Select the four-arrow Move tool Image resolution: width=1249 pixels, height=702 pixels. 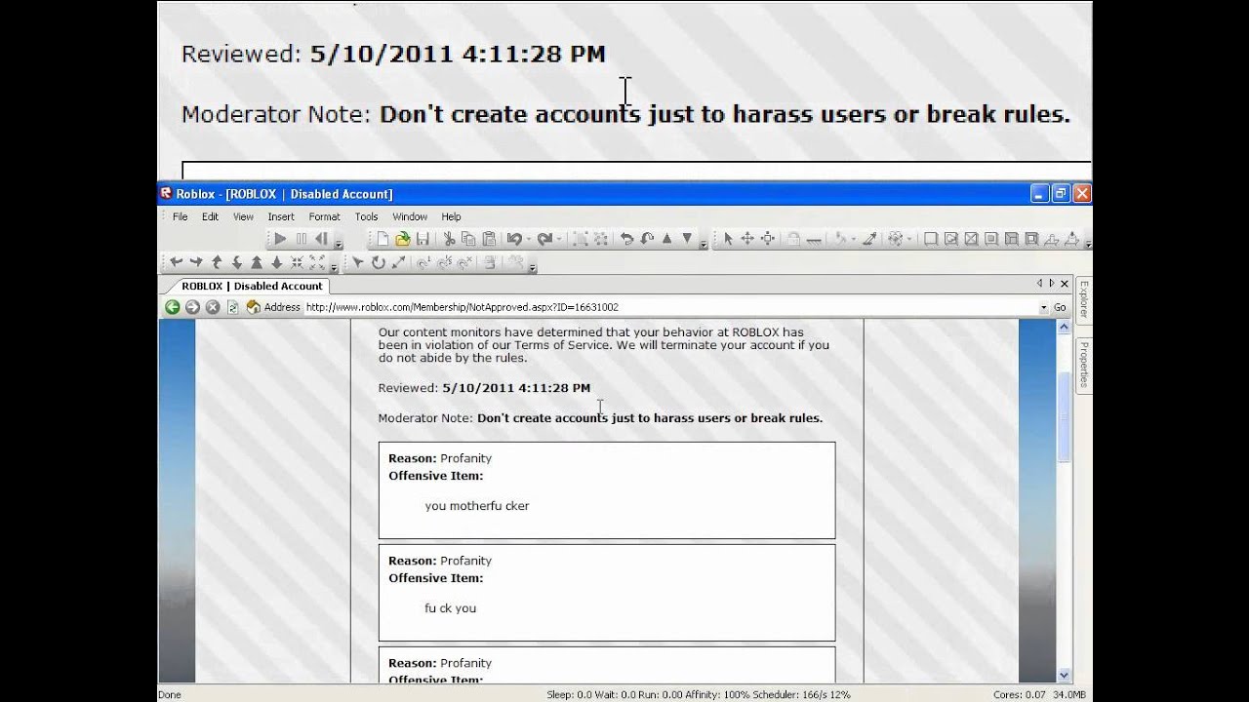[747, 239]
